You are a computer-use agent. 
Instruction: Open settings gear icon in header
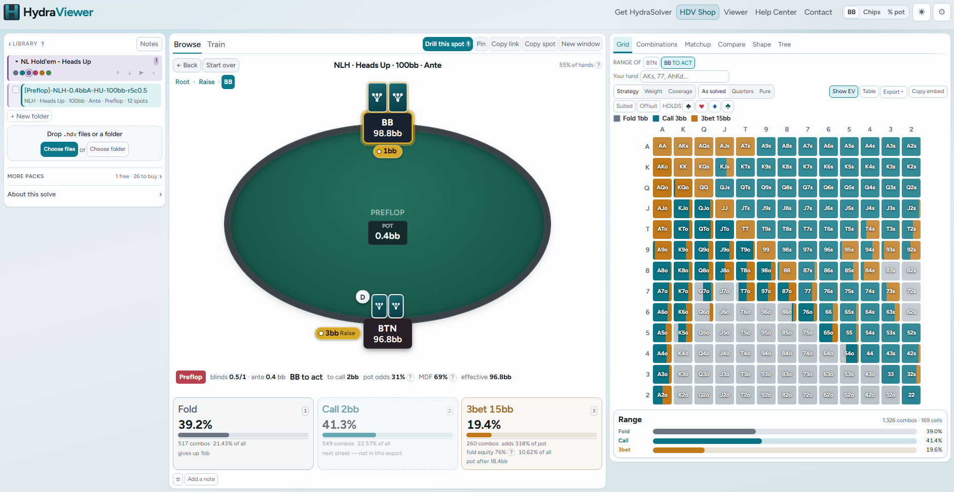click(x=942, y=12)
